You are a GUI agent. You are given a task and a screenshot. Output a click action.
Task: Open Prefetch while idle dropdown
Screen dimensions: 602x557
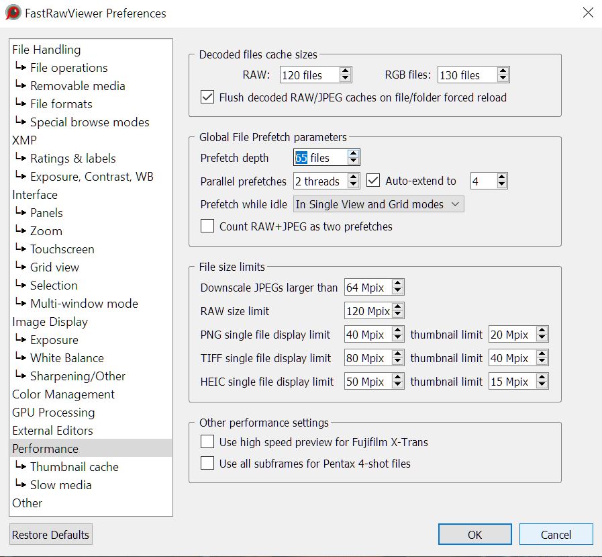tap(379, 204)
